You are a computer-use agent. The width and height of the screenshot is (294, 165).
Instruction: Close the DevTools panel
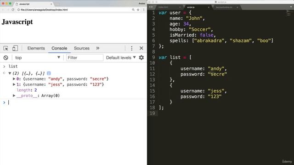(x=141, y=48)
